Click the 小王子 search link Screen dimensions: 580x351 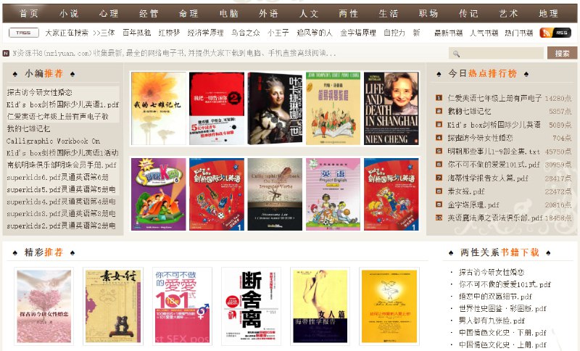click(x=278, y=33)
